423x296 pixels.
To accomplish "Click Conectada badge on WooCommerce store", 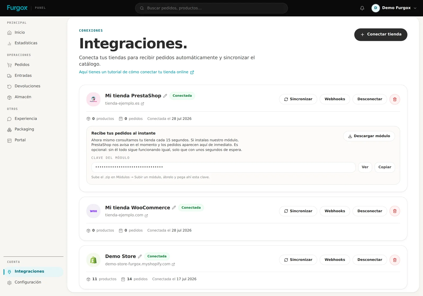I will (x=191, y=208).
